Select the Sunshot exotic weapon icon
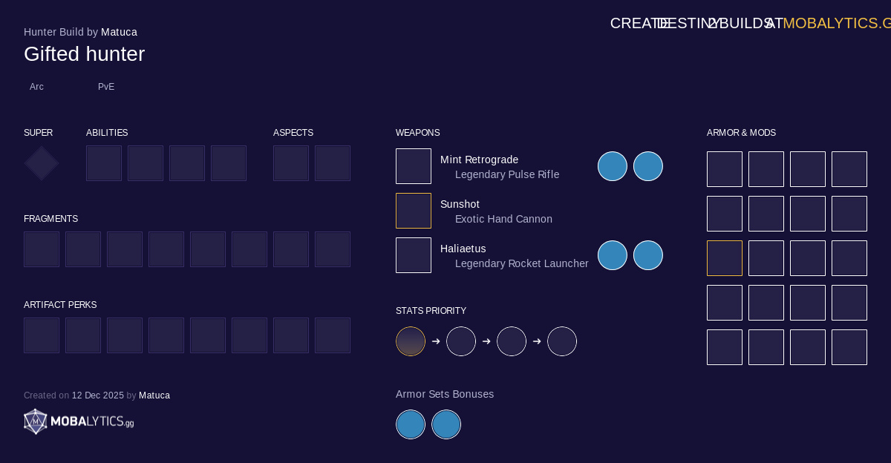This screenshot has height=463, width=891. point(414,211)
